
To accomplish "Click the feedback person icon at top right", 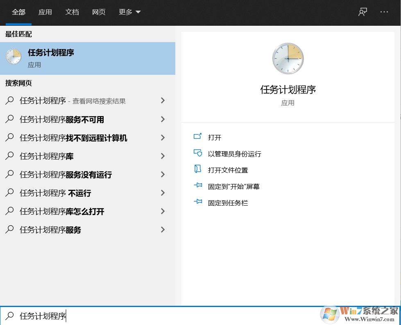I will [362, 12].
